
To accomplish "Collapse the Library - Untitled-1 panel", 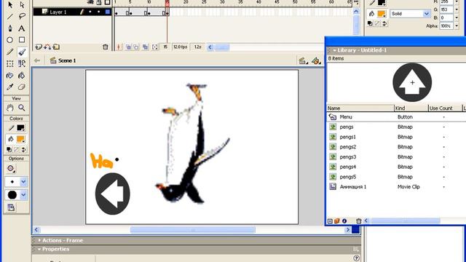I will pyautogui.click(x=334, y=50).
